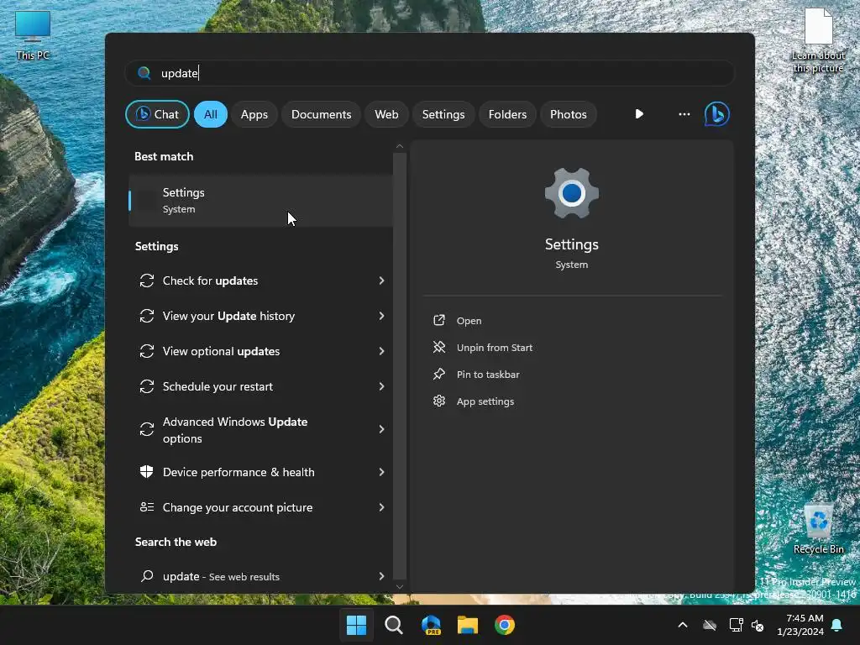Switch to the Photos filter tab
This screenshot has height=645, width=860.
coord(569,114)
